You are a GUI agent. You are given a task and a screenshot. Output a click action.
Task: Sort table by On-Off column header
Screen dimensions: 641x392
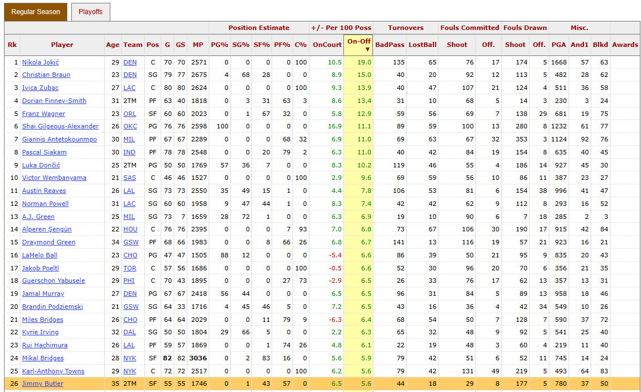[359, 45]
